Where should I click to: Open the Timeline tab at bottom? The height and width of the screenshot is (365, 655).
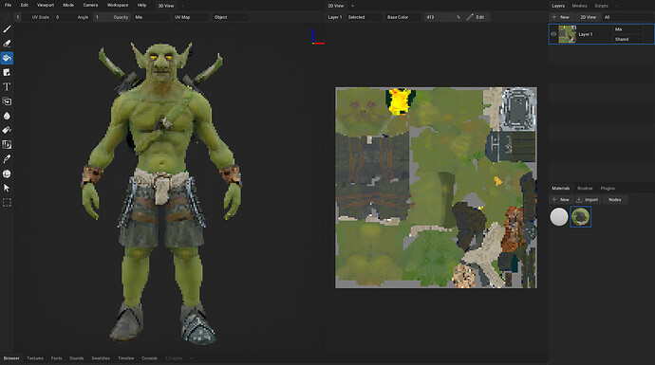click(x=125, y=358)
